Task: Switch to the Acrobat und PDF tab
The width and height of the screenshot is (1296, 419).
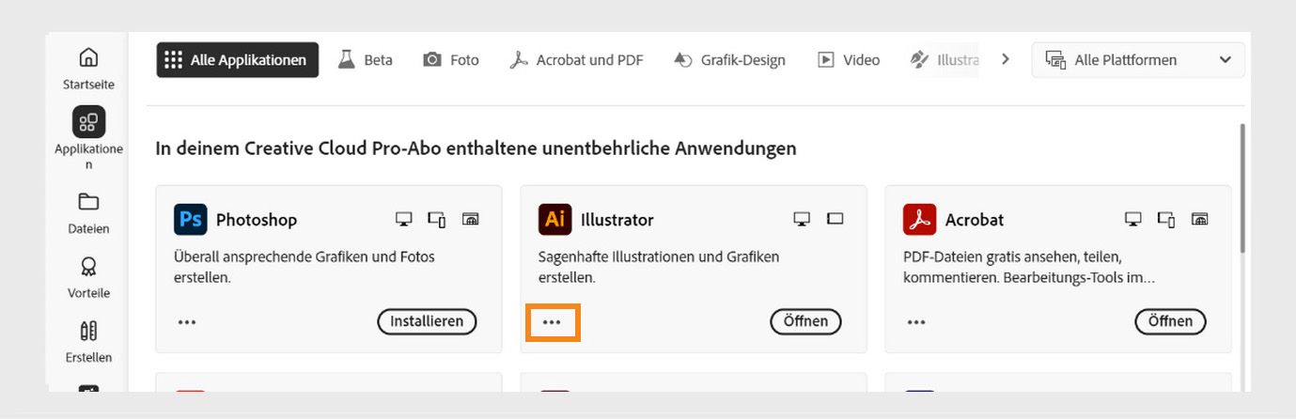Action: click(x=576, y=59)
